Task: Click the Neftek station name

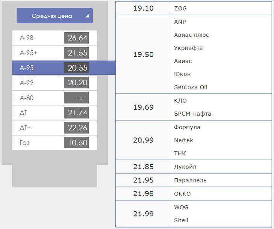Action: (183, 140)
